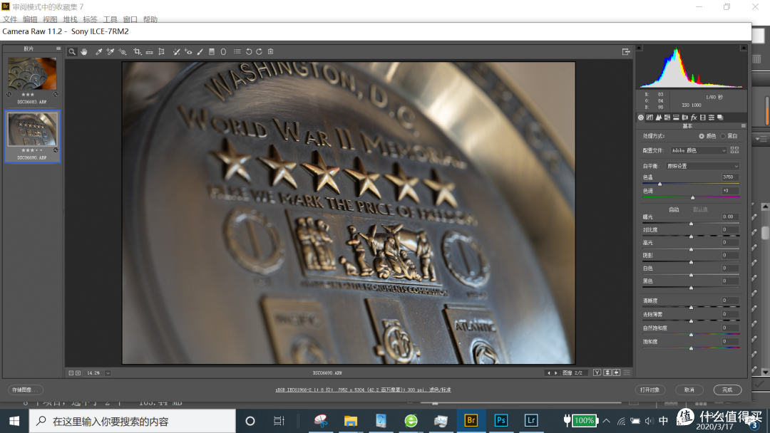Open Lightroom from the Windows taskbar
Image resolution: width=770 pixels, height=433 pixels.
(531, 420)
